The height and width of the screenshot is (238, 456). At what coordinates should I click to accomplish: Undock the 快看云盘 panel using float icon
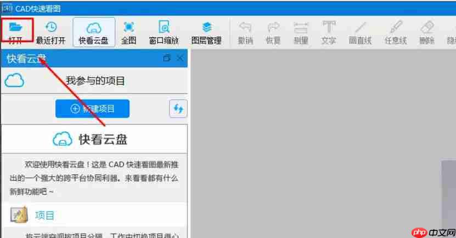[x=167, y=57]
